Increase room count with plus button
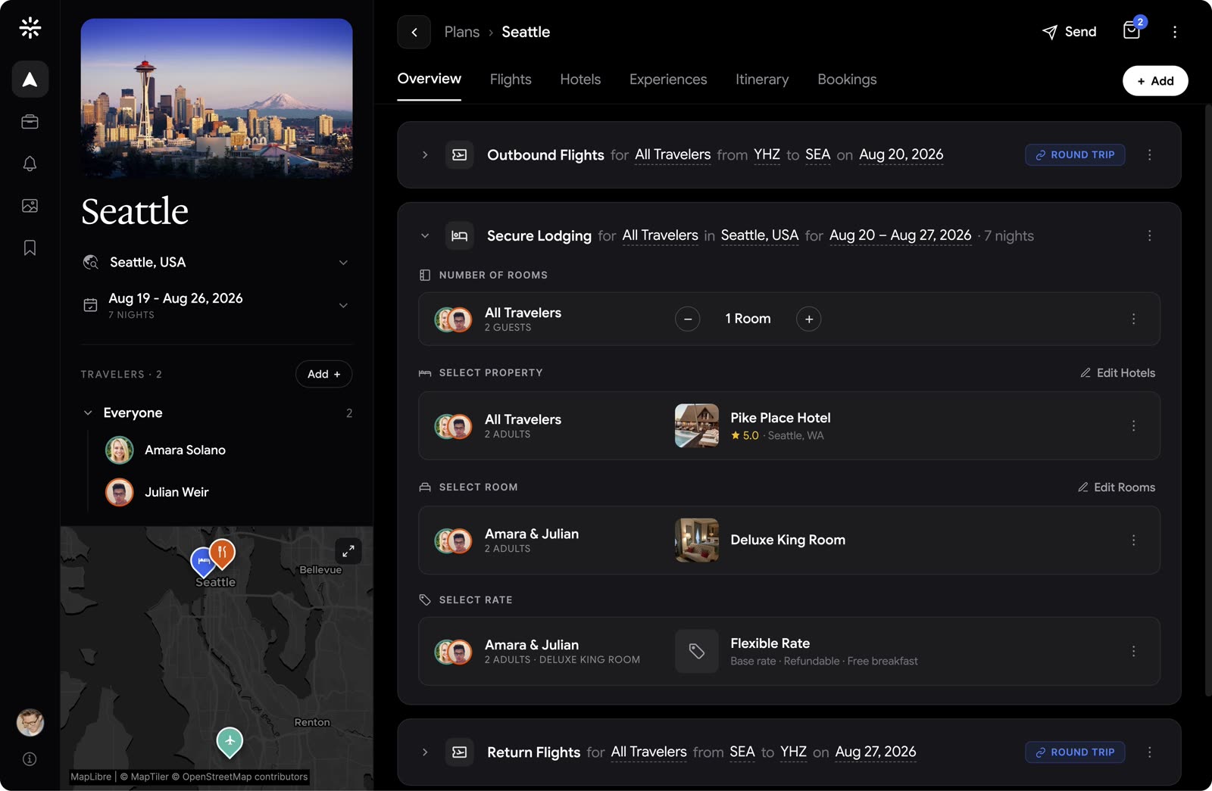This screenshot has width=1212, height=791. click(x=809, y=319)
